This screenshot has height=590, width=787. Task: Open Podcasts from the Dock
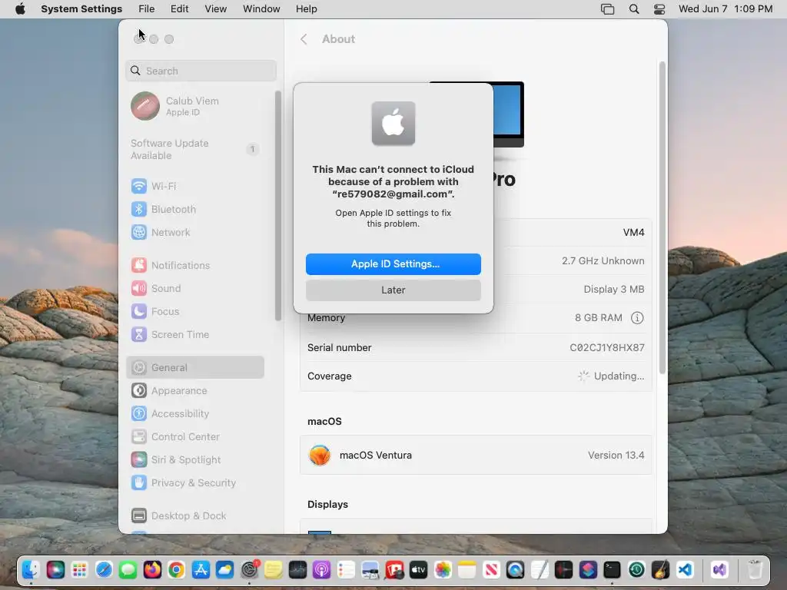(x=322, y=570)
